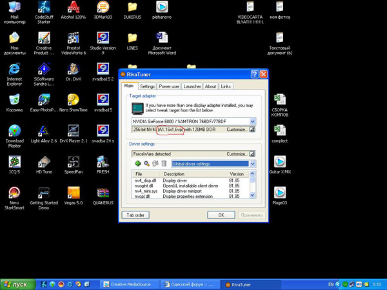This screenshot has width=387, height=290.
Task: Click the magnifier key icon in driver settings
Action: pos(146,164)
